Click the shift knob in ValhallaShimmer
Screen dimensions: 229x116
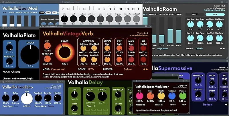73,19
